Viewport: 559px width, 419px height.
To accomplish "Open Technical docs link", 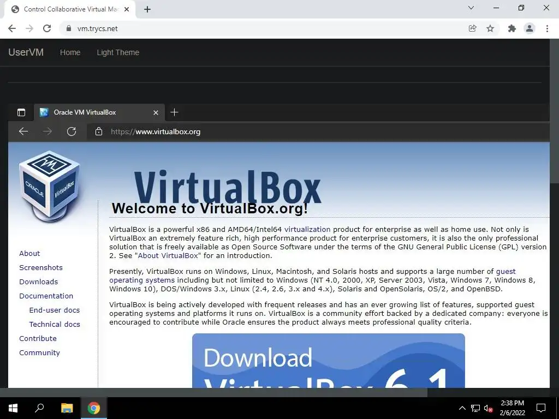I will click(x=55, y=324).
